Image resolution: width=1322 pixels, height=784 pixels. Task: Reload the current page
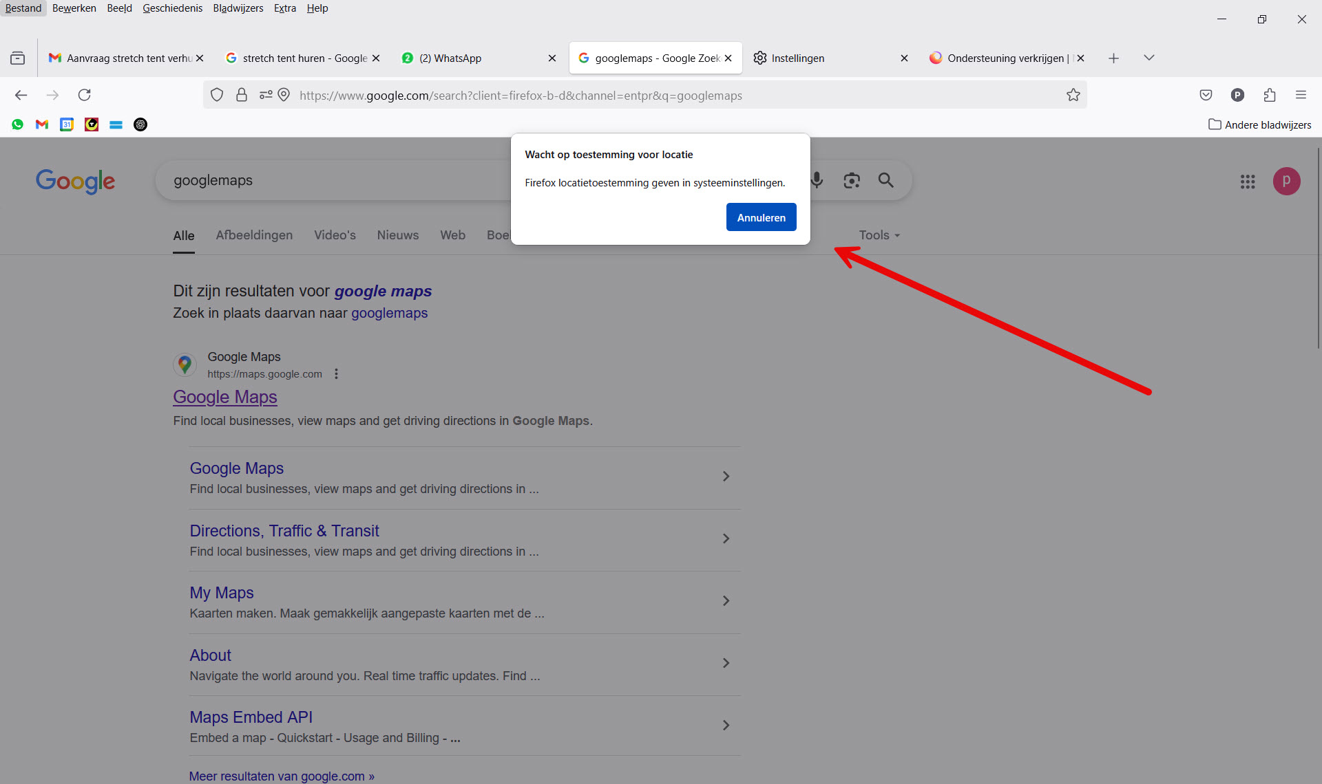84,95
